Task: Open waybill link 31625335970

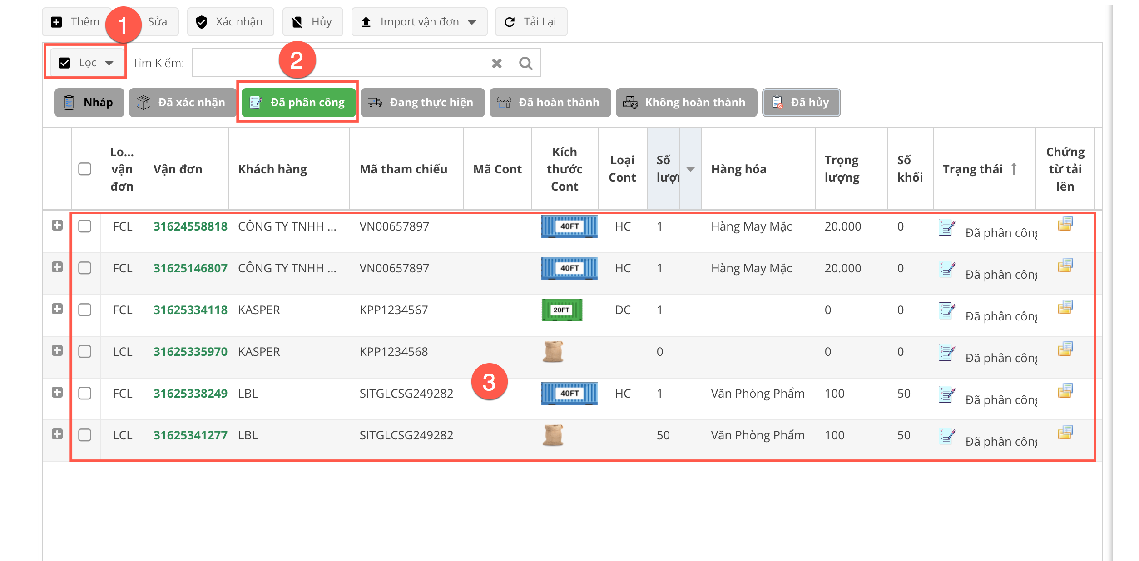Action: 190,352
